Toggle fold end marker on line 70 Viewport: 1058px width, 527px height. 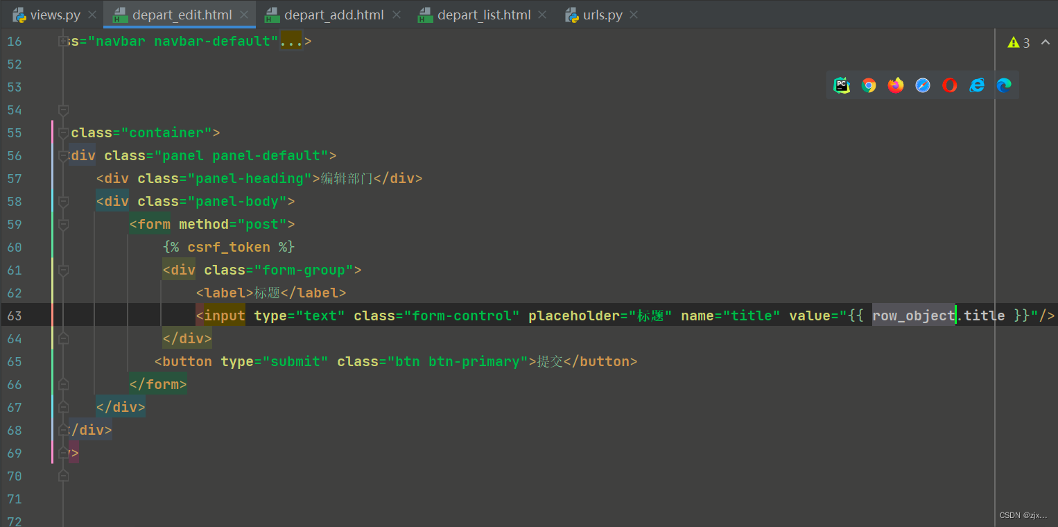tap(63, 476)
